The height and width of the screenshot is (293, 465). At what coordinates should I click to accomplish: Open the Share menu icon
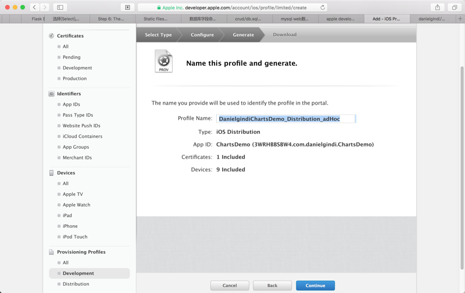pos(438,8)
